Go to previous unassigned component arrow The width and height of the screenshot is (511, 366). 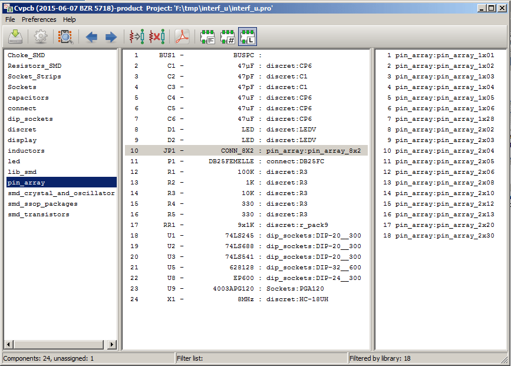[91, 37]
